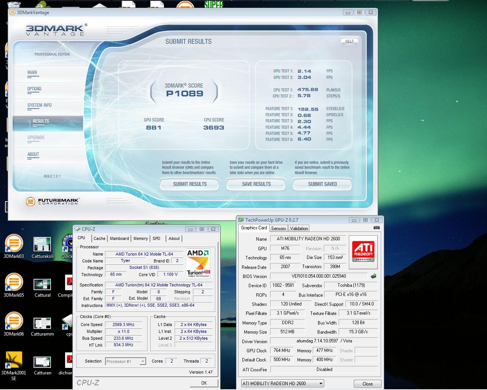Go to SYSTEM INFO in 3DMark Vantage sidebar
Viewport: 487px width, 390px height.
(48, 106)
